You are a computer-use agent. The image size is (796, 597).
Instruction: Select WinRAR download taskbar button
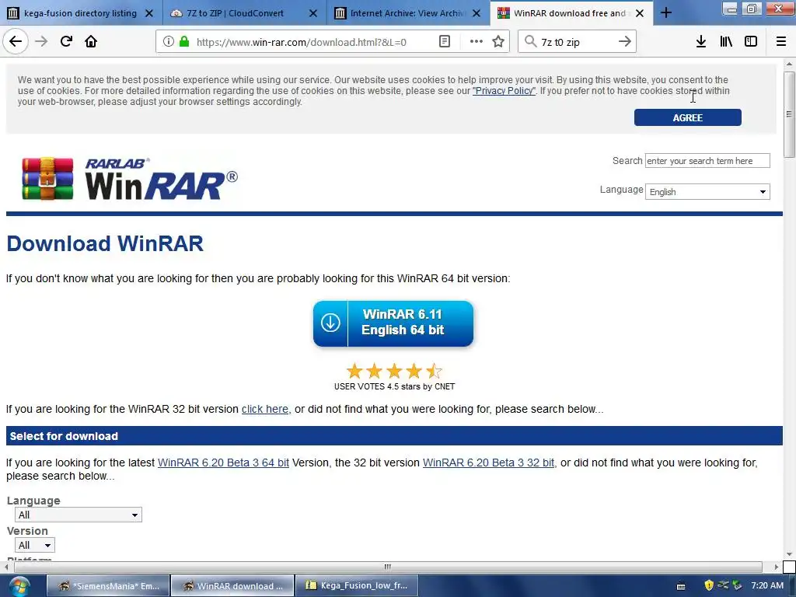tap(232, 586)
